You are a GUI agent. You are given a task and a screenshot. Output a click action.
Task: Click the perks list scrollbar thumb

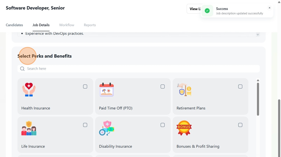coord(258,99)
